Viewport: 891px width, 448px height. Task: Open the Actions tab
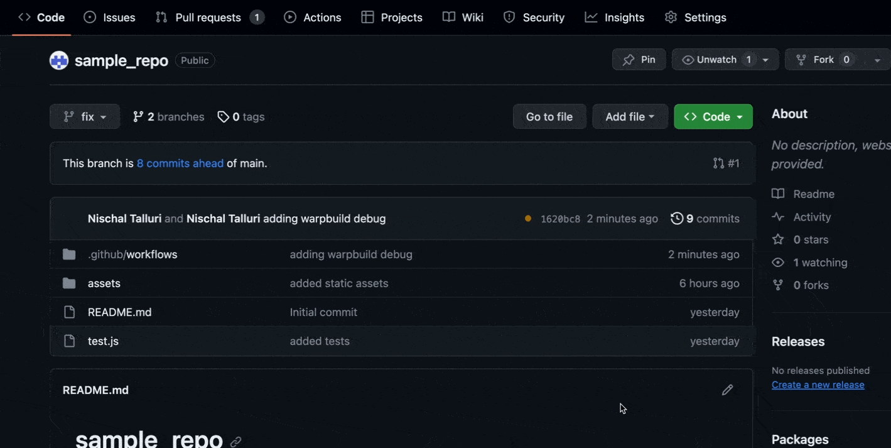[x=312, y=17]
